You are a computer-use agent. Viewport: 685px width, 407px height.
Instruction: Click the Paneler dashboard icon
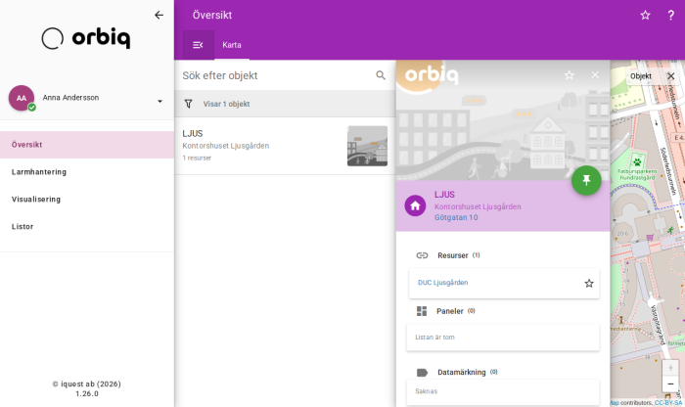(x=422, y=311)
